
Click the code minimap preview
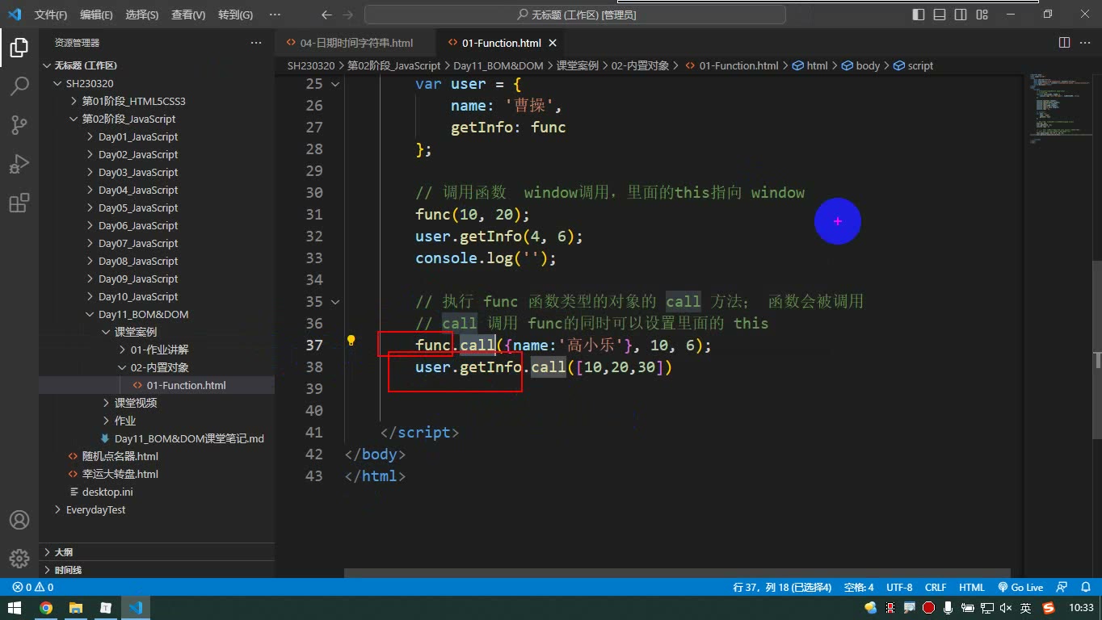pyautogui.click(x=1058, y=109)
